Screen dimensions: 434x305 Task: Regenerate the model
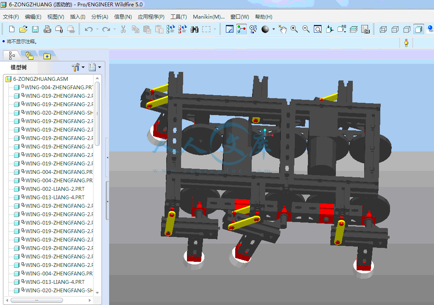(170, 29)
